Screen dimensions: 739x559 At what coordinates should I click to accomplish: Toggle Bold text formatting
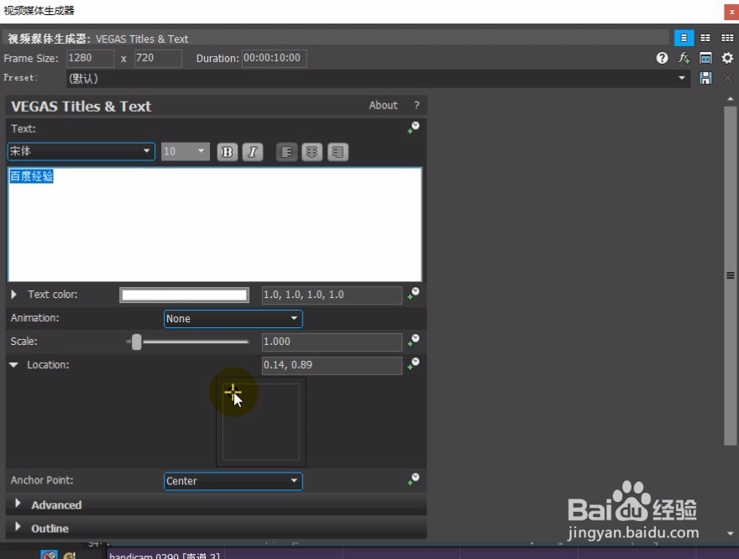pos(228,152)
